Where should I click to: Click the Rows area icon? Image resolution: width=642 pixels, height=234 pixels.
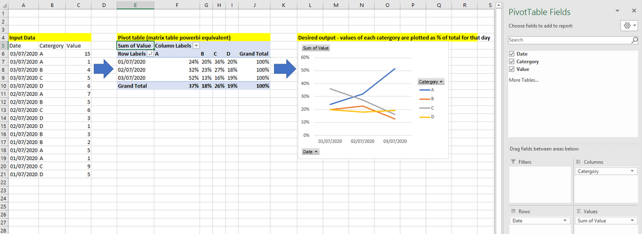514,212
